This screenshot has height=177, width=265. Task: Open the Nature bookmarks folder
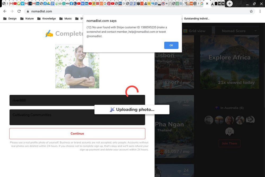click(27, 19)
